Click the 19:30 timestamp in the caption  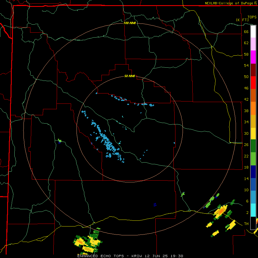coord(177,256)
